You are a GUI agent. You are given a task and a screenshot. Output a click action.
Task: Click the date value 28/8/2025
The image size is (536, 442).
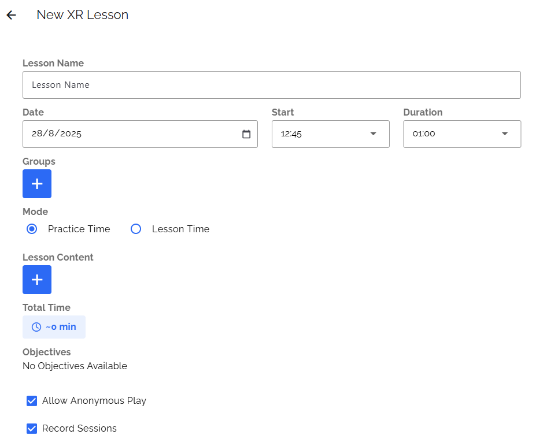click(x=57, y=133)
